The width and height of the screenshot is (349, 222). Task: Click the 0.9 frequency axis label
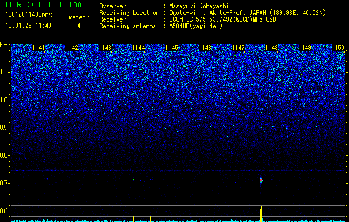(4, 128)
